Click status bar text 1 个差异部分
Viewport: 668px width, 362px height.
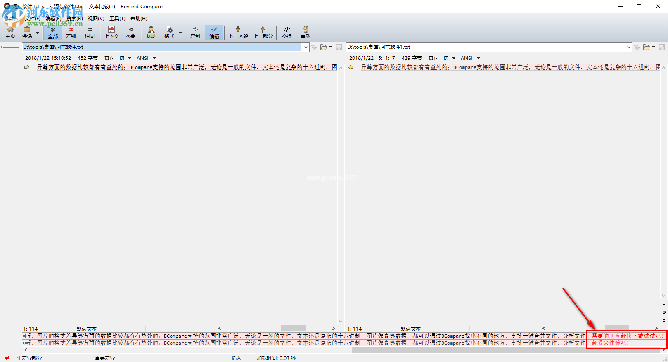click(27, 358)
